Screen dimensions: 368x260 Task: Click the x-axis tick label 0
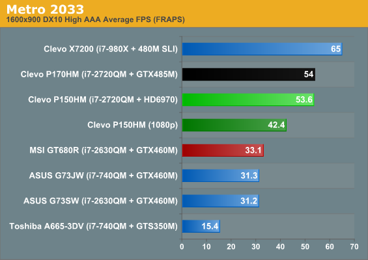[182, 246]
